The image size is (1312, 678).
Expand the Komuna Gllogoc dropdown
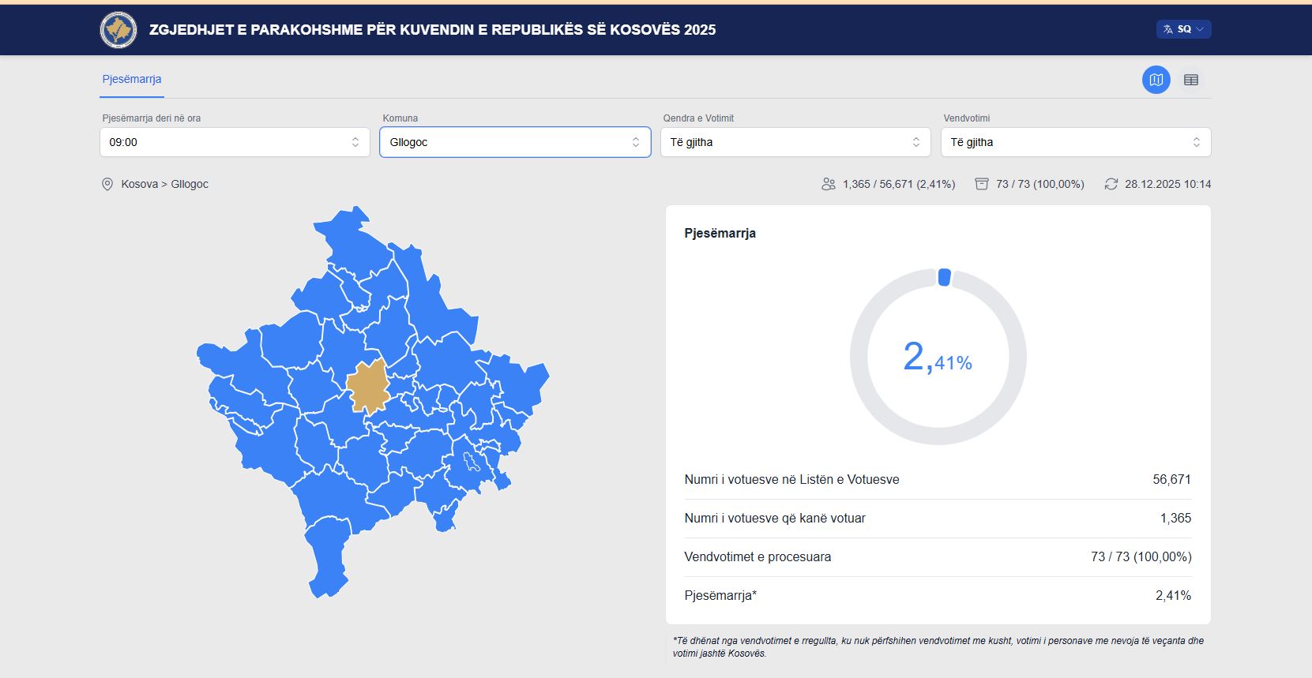(x=515, y=142)
